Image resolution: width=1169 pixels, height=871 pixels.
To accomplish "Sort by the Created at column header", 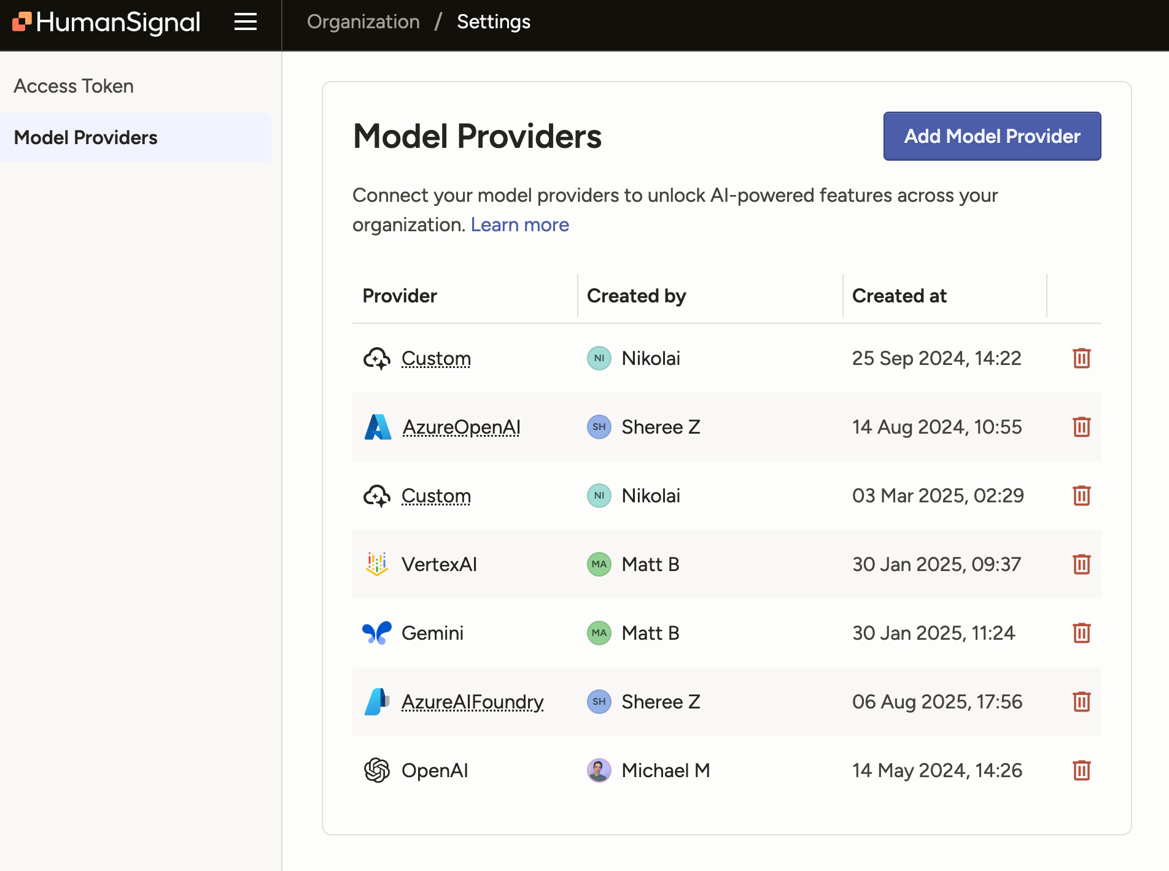I will tap(899, 296).
